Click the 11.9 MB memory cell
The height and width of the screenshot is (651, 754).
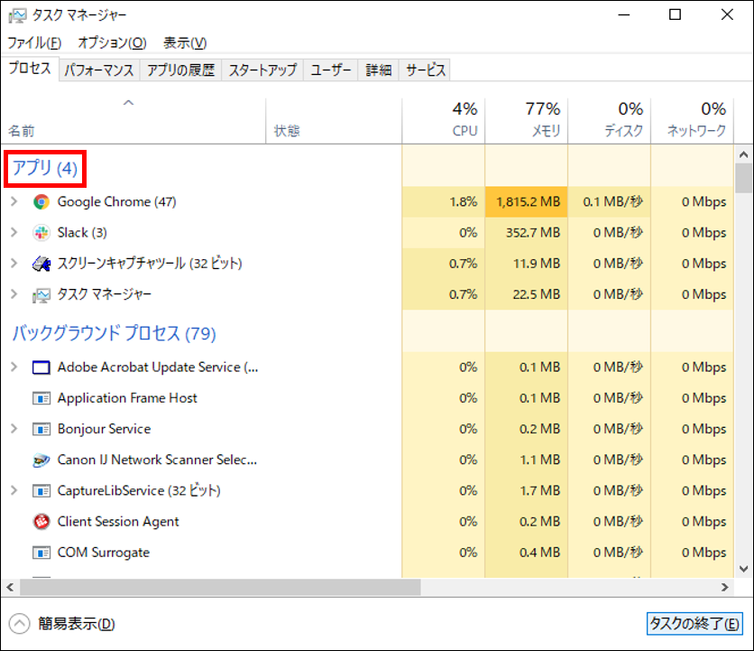point(526,264)
